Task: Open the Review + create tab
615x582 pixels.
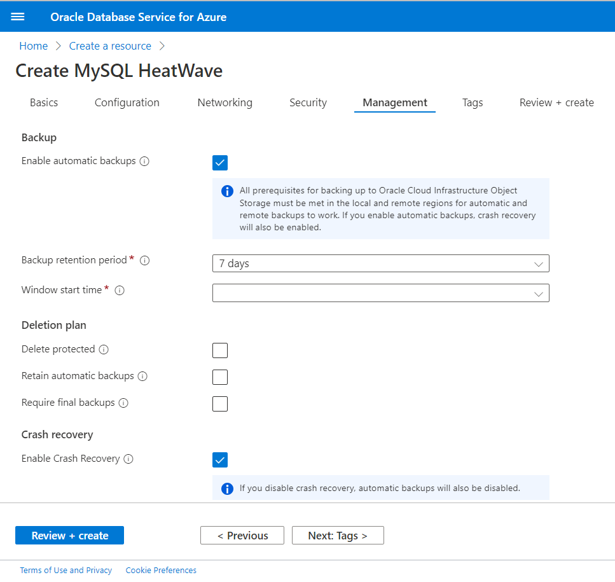Action: (556, 103)
